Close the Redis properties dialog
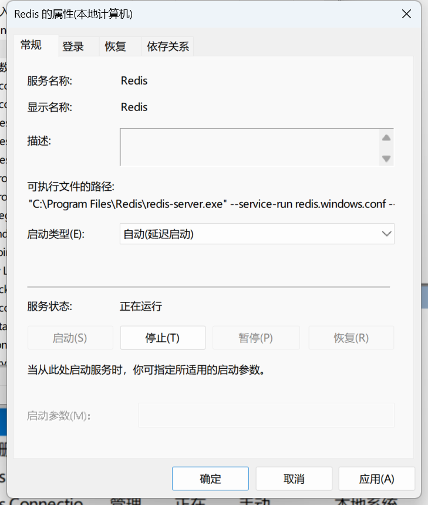 coord(406,14)
